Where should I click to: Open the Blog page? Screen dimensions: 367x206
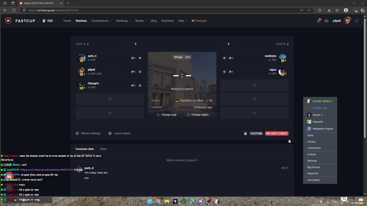(154, 21)
